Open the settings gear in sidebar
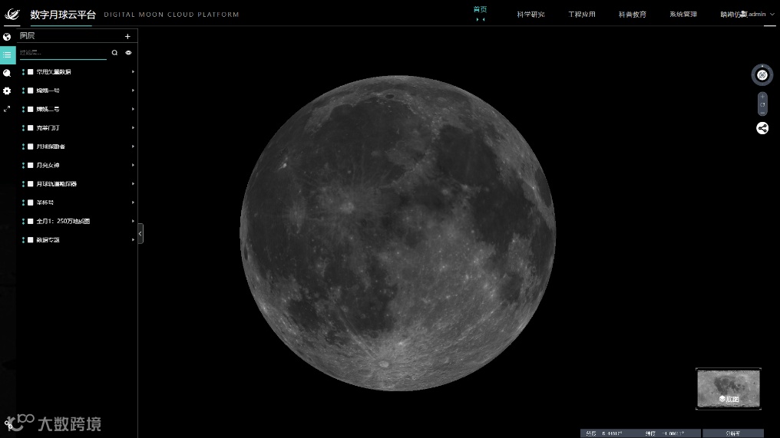 tap(7, 91)
